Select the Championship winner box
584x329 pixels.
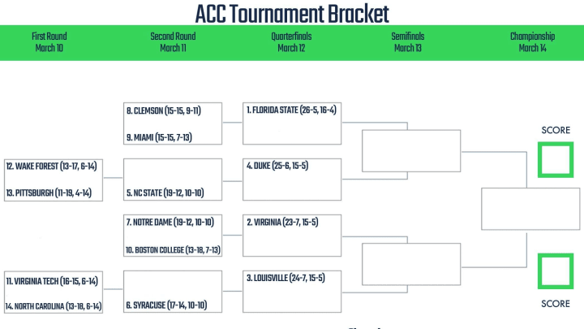pos(530,209)
